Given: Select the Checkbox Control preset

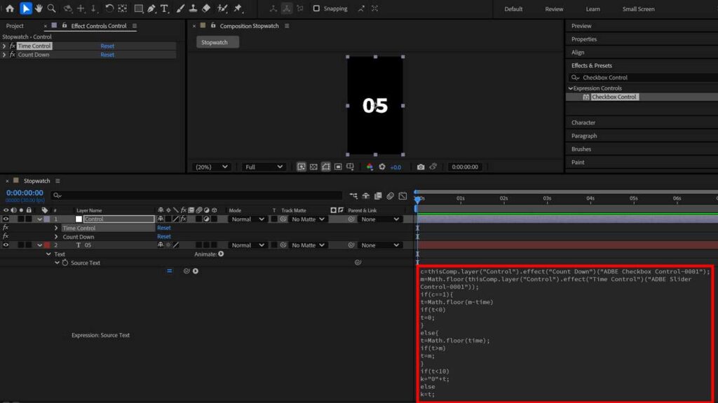Looking at the screenshot, I should 614,97.
